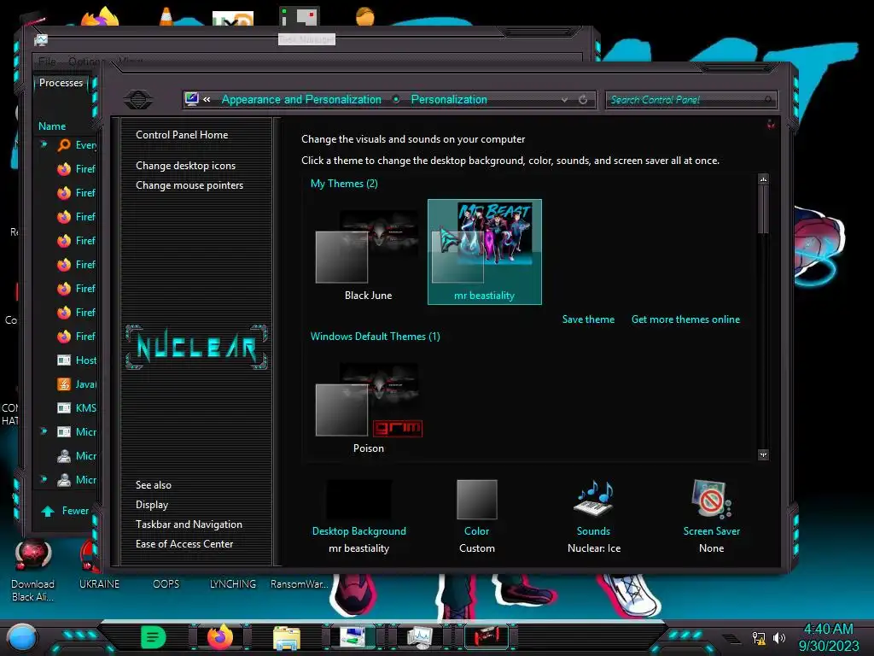Viewport: 874px width, 656px height.
Task: Click Change desktop icons link
Action: tap(185, 166)
